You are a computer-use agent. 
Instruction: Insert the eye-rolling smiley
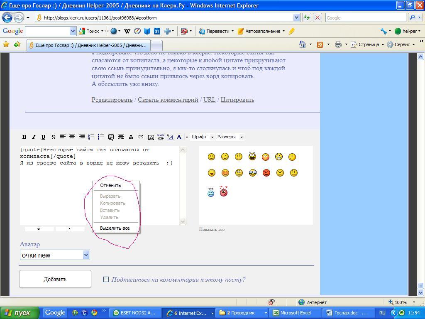pyautogui.click(x=239, y=173)
